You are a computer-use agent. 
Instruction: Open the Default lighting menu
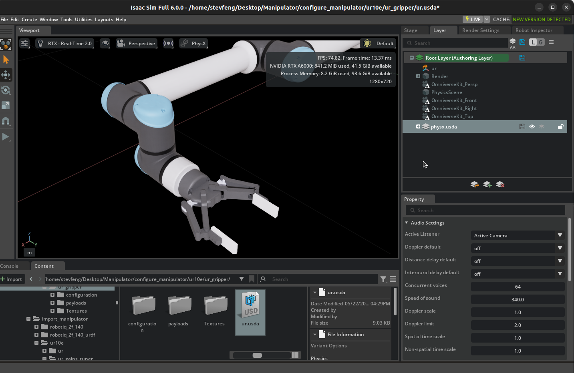point(378,43)
